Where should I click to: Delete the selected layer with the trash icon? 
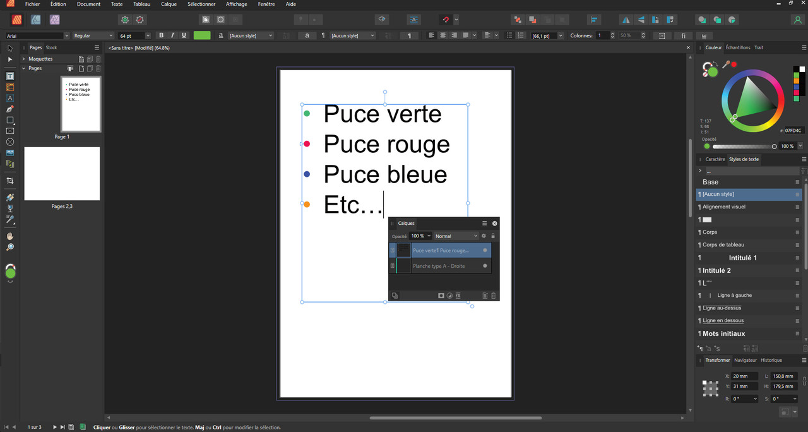(x=494, y=296)
